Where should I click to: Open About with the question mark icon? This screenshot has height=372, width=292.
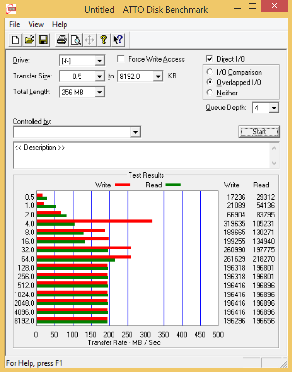(x=104, y=40)
